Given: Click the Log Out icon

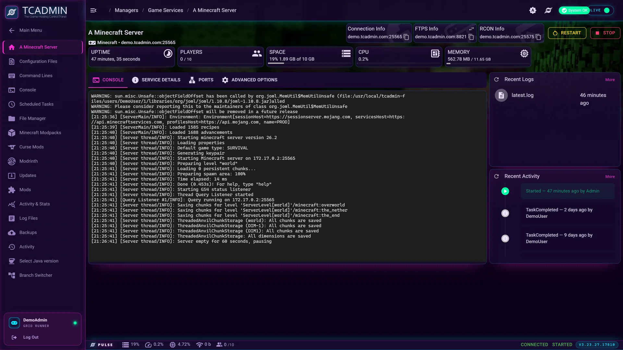Looking at the screenshot, I should coord(14,337).
